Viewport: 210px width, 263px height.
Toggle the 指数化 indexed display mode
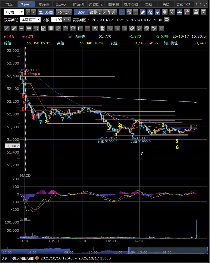(x=95, y=12)
